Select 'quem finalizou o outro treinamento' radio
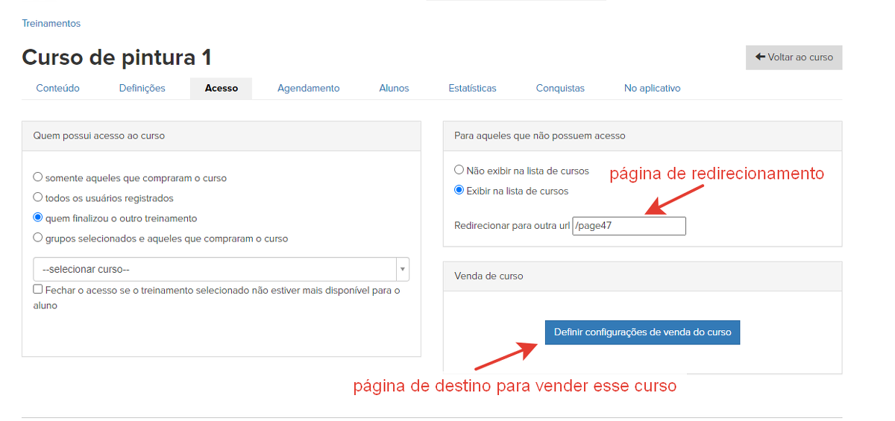The height and width of the screenshot is (421, 895). (x=38, y=218)
